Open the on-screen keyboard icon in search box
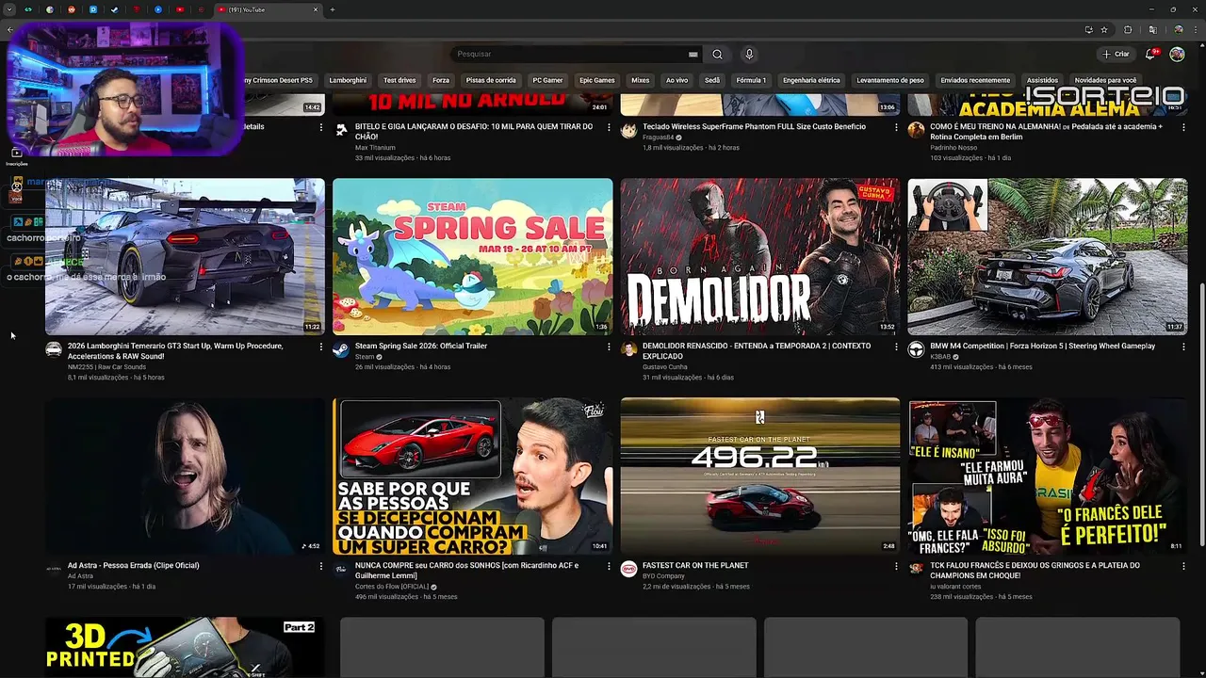The height and width of the screenshot is (678, 1206). coord(693,54)
